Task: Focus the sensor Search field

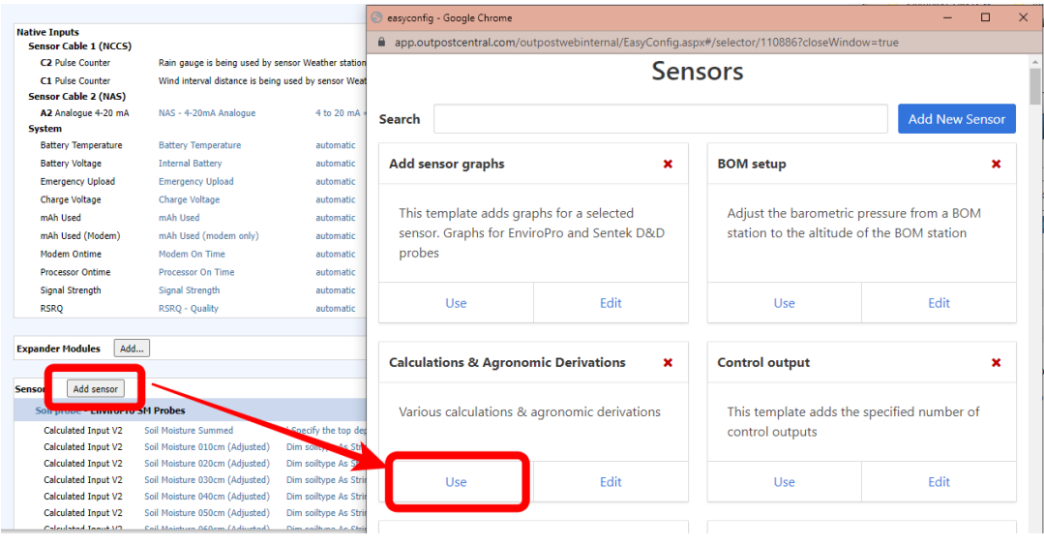Action: 660,119
